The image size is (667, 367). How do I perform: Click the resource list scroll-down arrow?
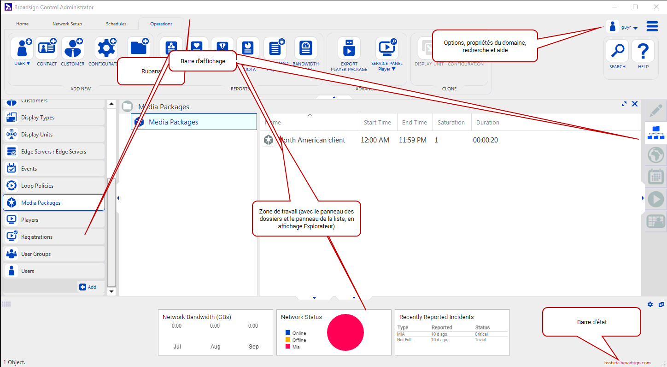tap(111, 291)
